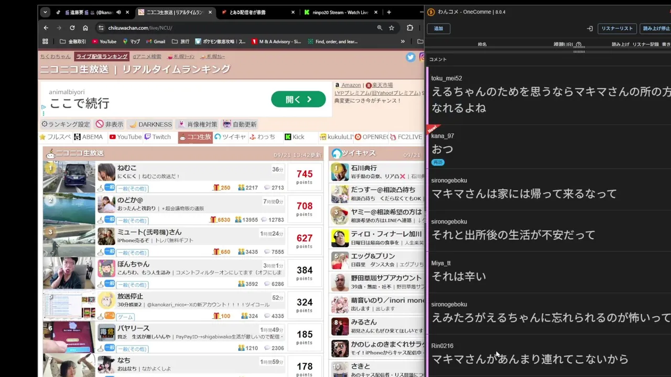The height and width of the screenshot is (377, 671).
Task: Mute the audio-playing TikTok tab
Action: pos(118,12)
